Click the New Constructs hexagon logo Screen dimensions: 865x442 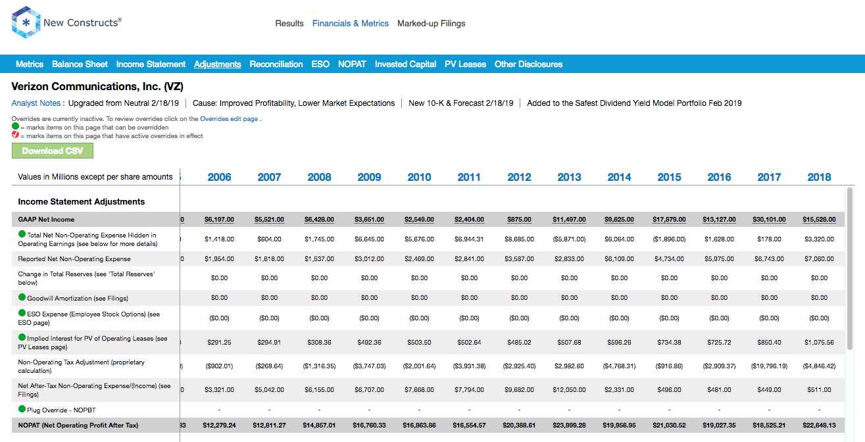(26, 23)
